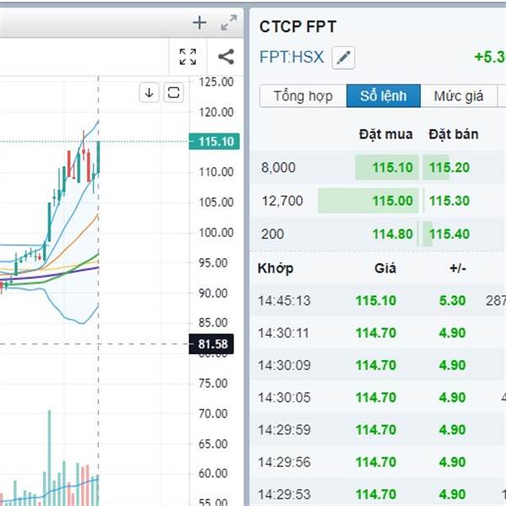Click the 81.58 crosshair price label
This screenshot has width=506, height=506.
click(212, 344)
